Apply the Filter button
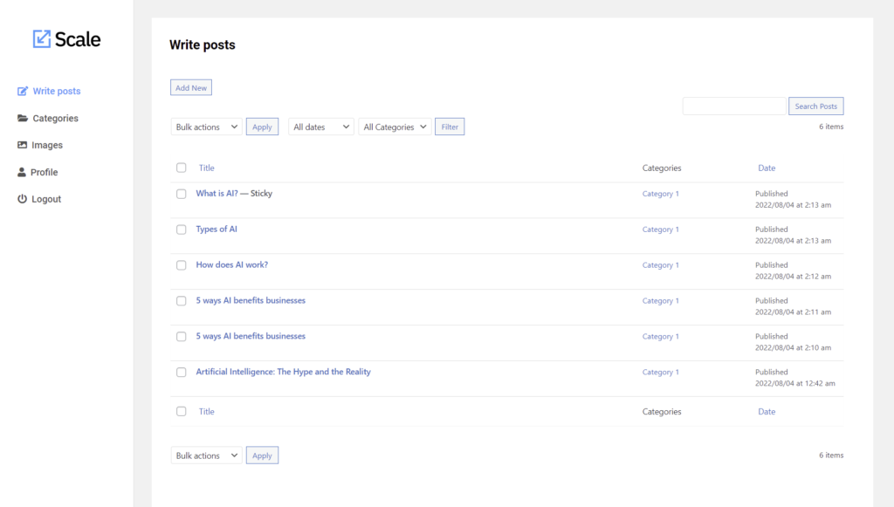 [x=450, y=127]
